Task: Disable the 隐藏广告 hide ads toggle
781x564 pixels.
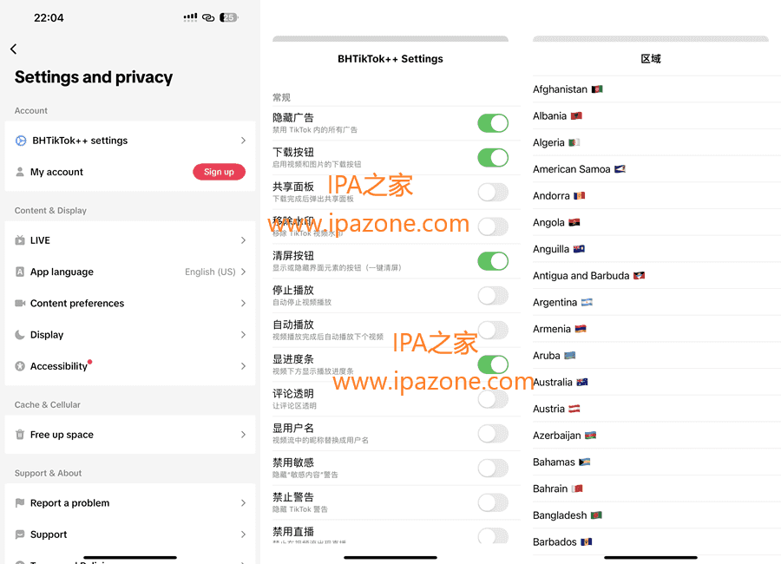Action: tap(493, 123)
